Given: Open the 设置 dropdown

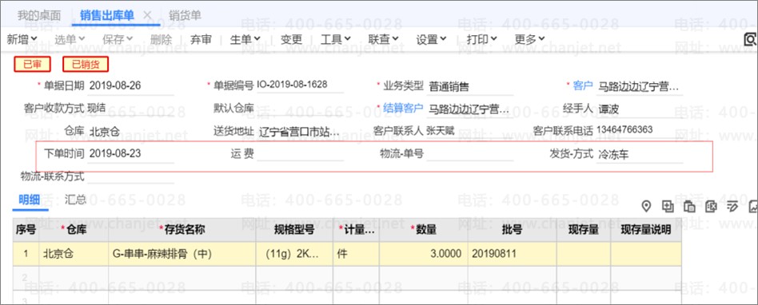Looking at the screenshot, I should 431,40.
